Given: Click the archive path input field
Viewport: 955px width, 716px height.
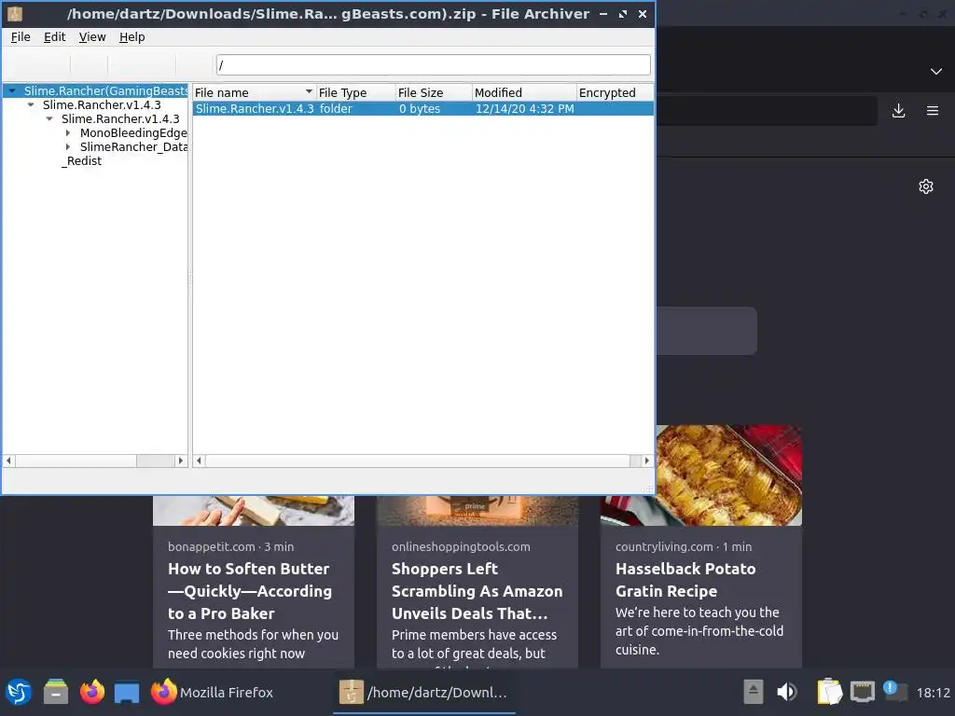Looking at the screenshot, I should pos(433,64).
